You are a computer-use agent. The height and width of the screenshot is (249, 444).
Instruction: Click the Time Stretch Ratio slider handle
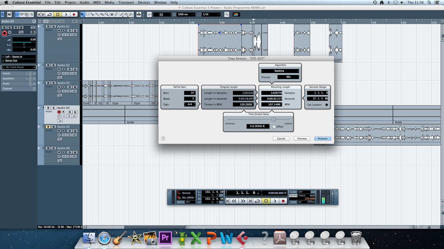click(x=273, y=120)
